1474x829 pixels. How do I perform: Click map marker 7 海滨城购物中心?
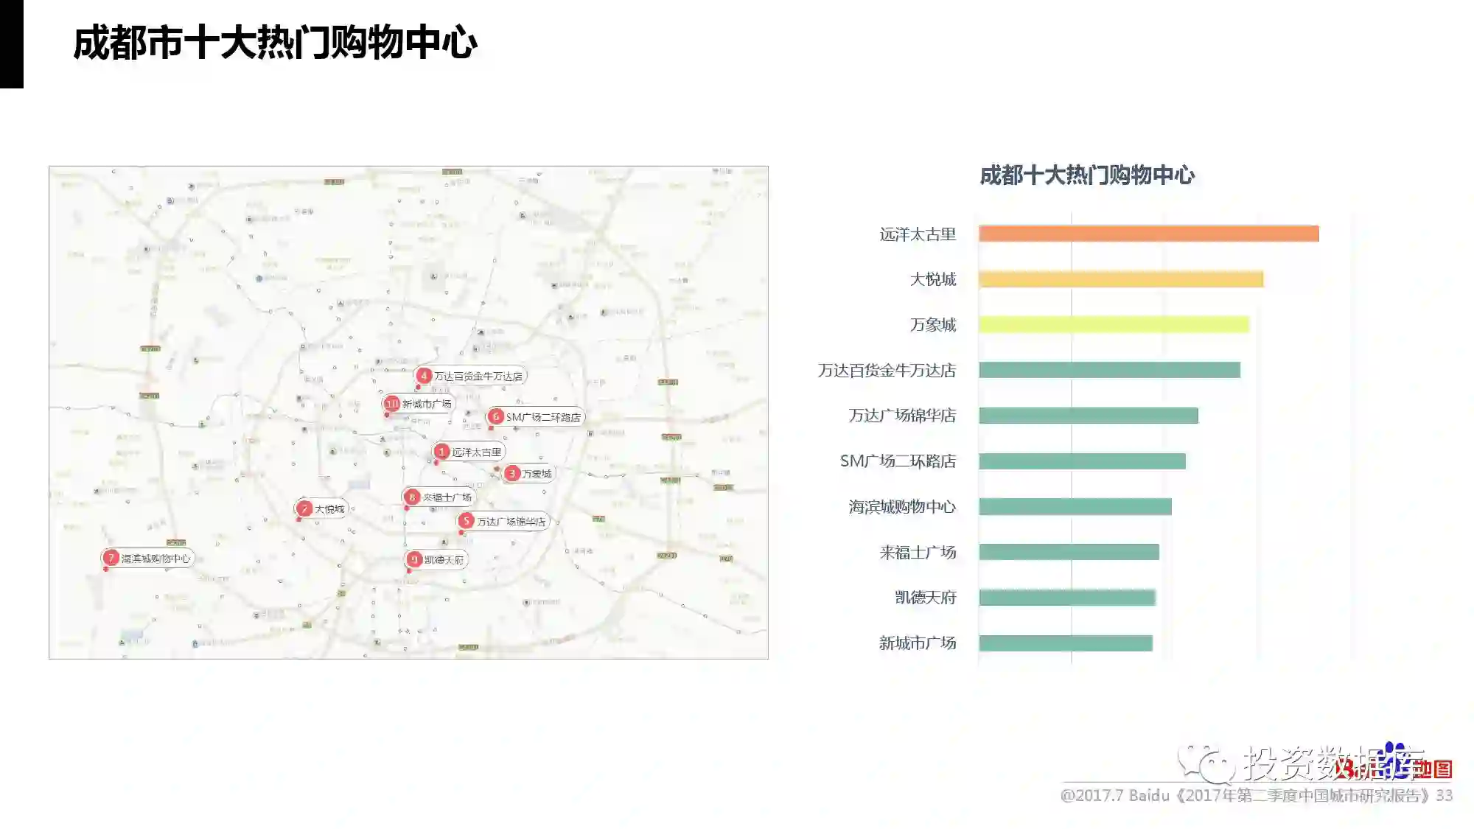111,558
